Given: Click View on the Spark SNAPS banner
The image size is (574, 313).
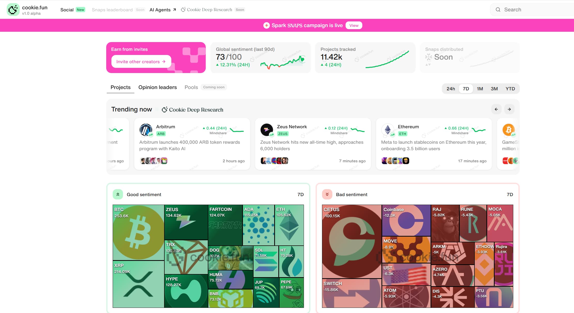Looking at the screenshot, I should (354, 25).
